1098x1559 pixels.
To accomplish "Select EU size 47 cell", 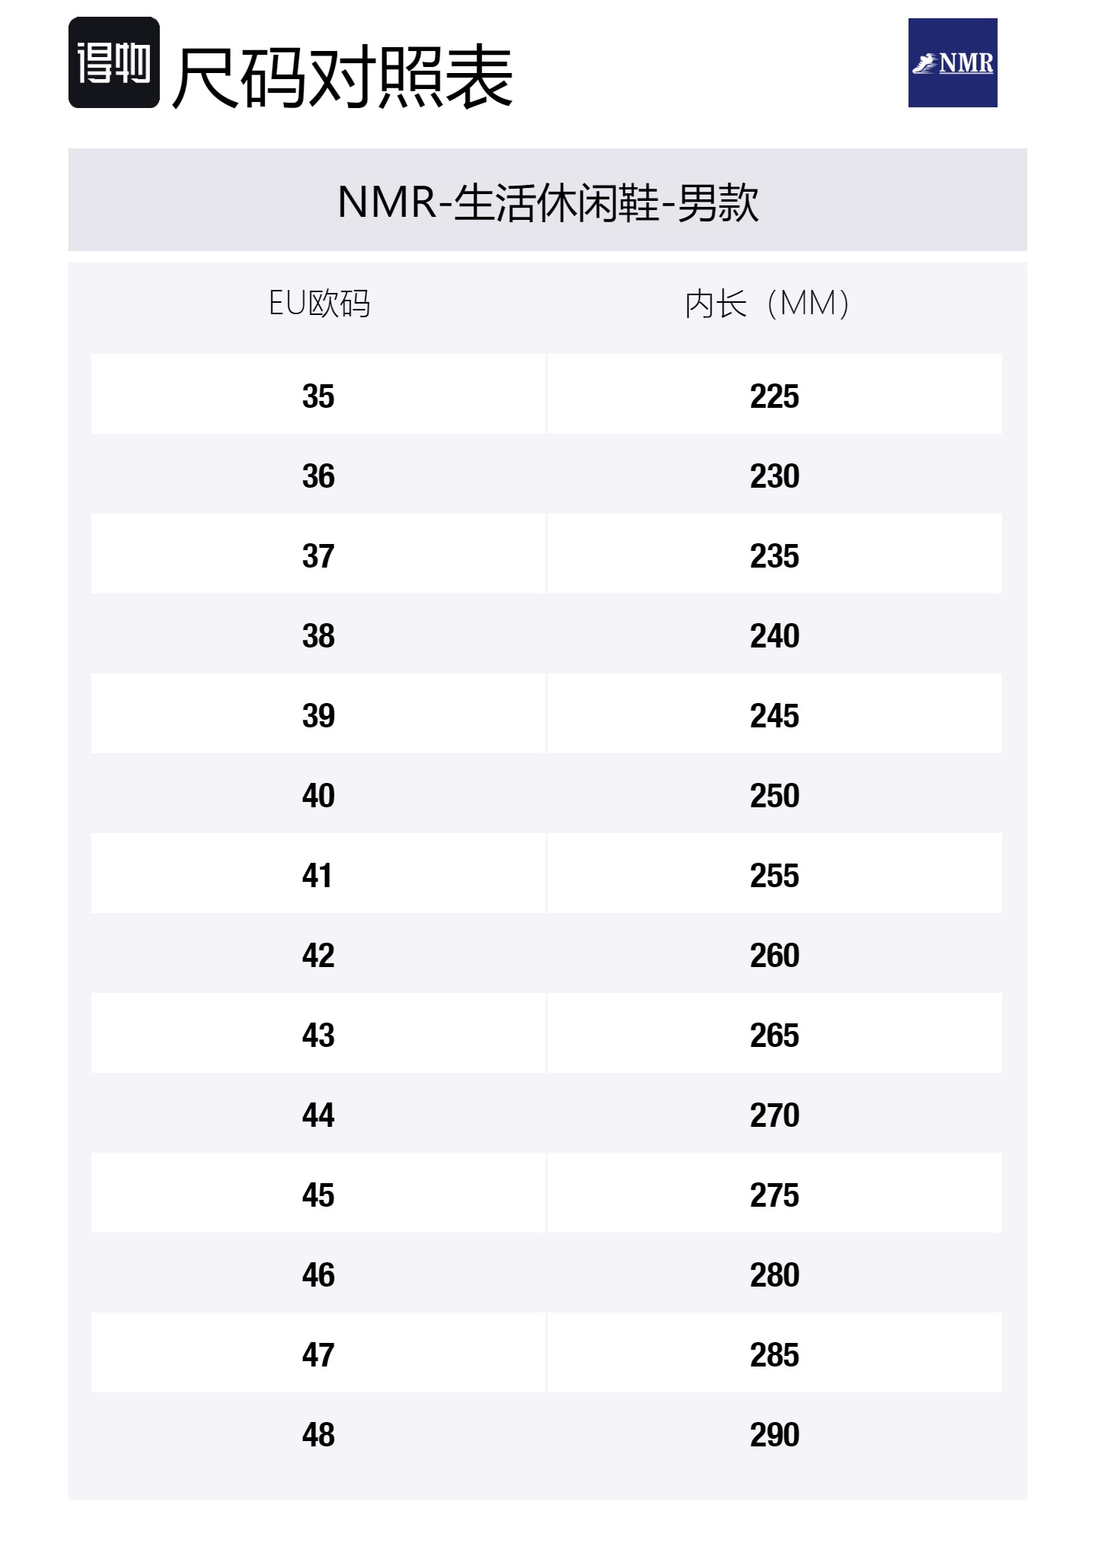I will coord(318,1354).
